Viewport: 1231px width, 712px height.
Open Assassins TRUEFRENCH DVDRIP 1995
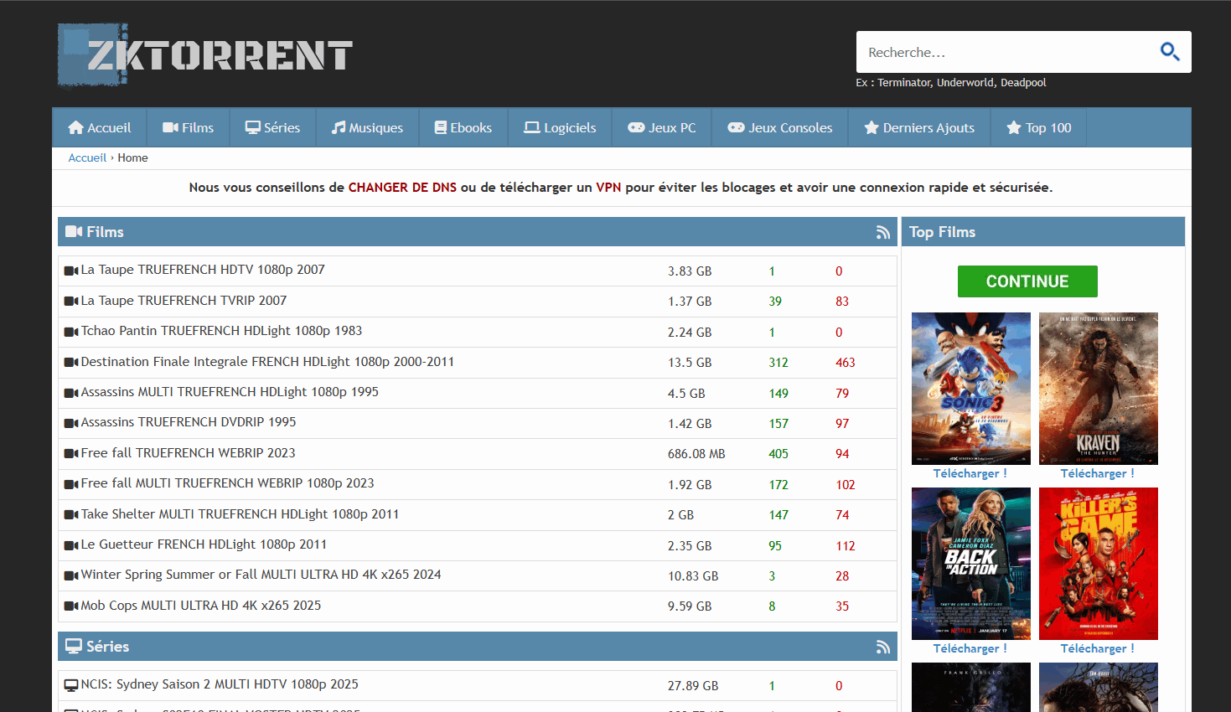click(x=189, y=422)
